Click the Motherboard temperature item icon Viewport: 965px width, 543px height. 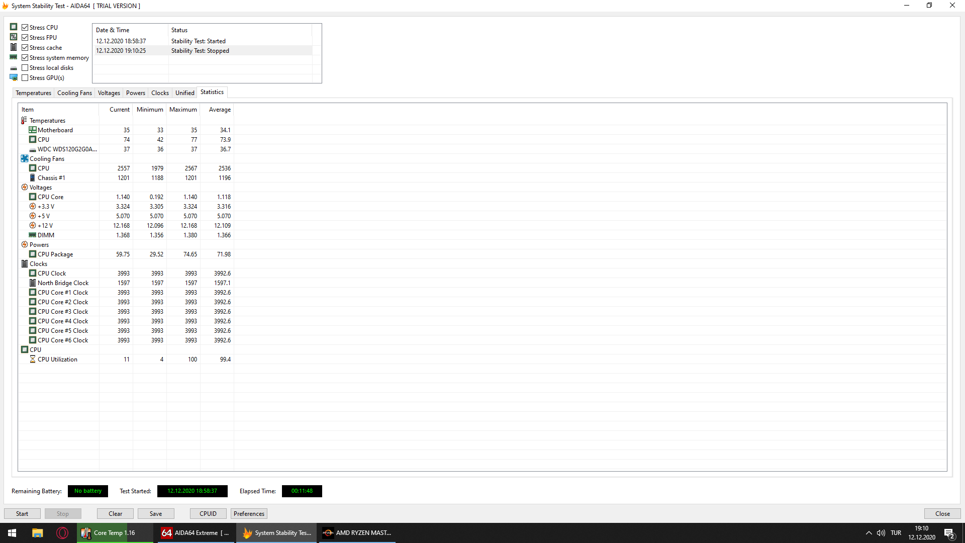[33, 130]
